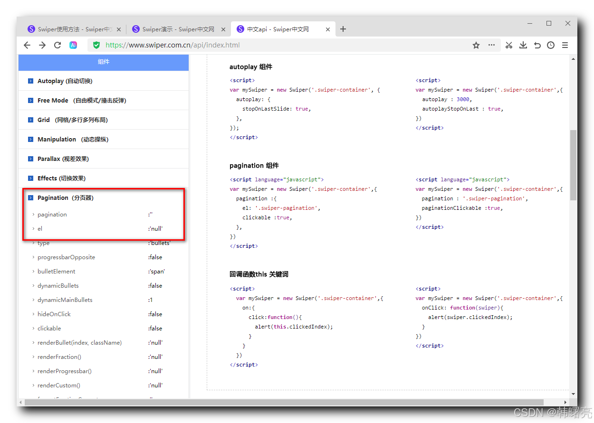The image size is (594, 423).
Task: Expand the Effects (切换效果) section
Action: tap(104, 179)
